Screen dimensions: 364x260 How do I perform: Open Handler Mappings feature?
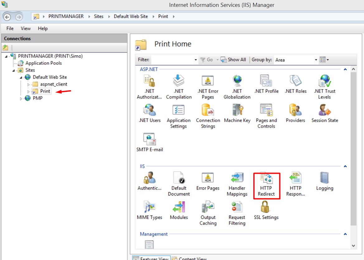point(237,184)
